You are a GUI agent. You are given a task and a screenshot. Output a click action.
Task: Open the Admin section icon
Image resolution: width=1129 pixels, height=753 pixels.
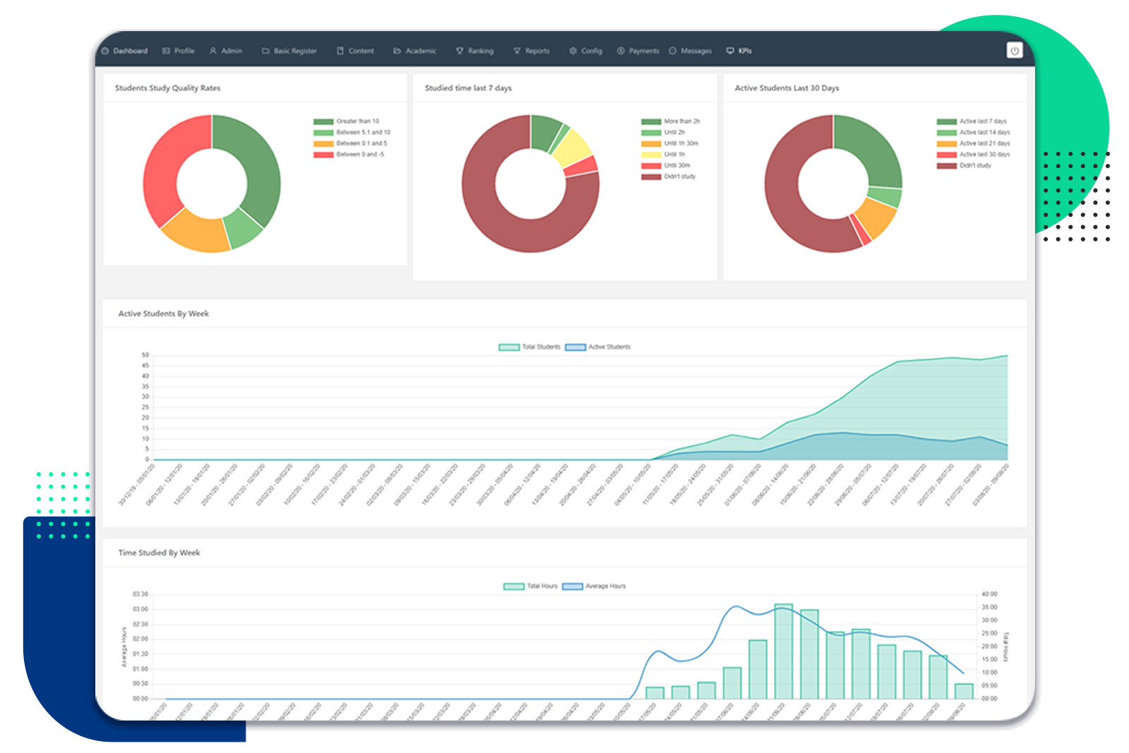coord(214,50)
